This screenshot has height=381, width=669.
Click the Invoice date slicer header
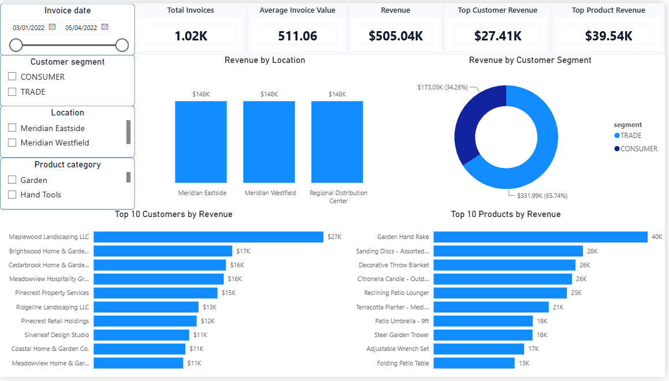tap(68, 10)
